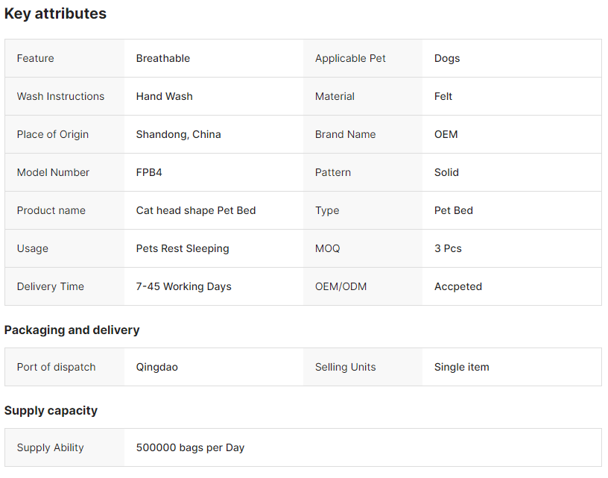Image resolution: width=608 pixels, height=478 pixels.
Task: Click the Key attributes heading
Action: point(55,13)
